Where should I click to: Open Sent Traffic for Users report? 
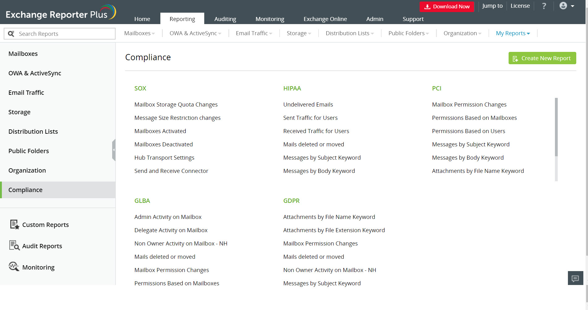coord(310,118)
